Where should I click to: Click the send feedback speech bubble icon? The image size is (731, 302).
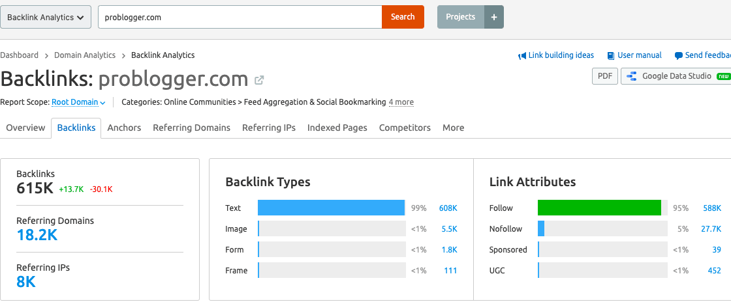click(679, 56)
